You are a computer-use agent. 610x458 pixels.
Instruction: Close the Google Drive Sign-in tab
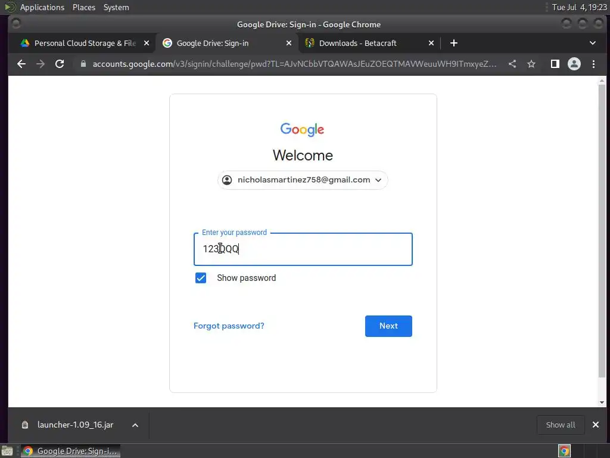[x=289, y=43]
